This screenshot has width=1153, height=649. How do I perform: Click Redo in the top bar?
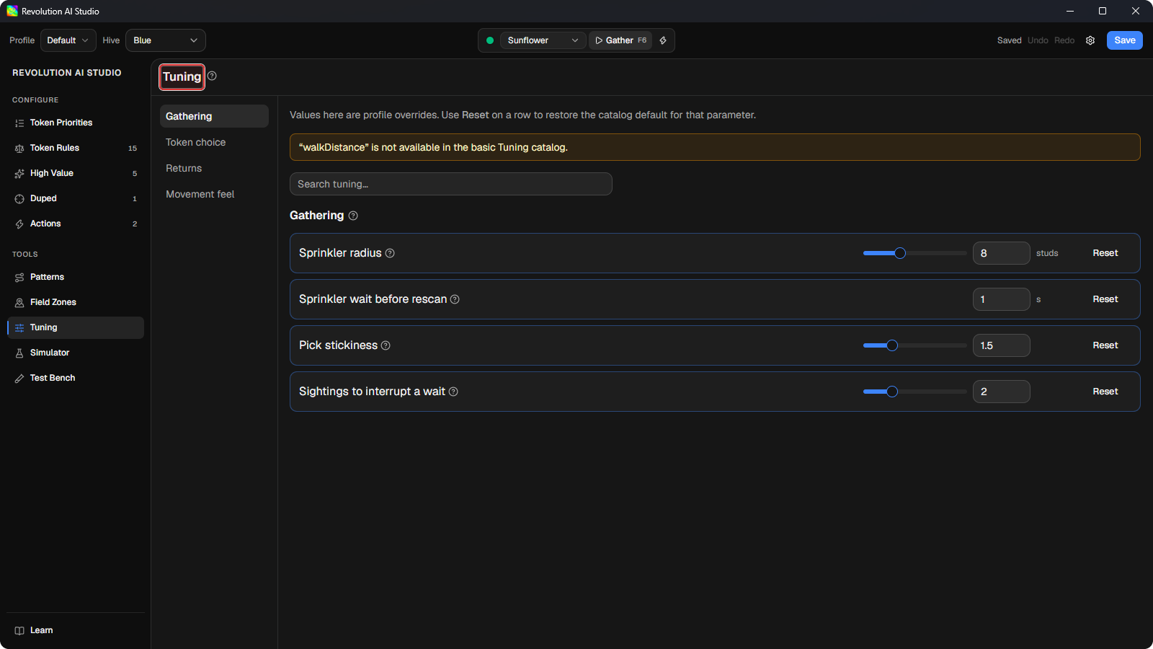tap(1064, 40)
